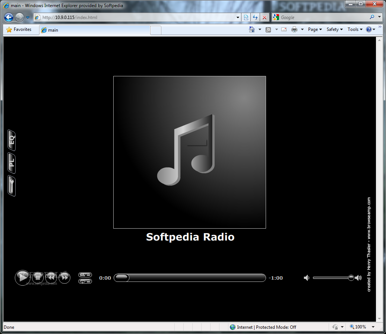Click the browser Forward arrow
The width and height of the screenshot is (386, 334).
tap(19, 17)
